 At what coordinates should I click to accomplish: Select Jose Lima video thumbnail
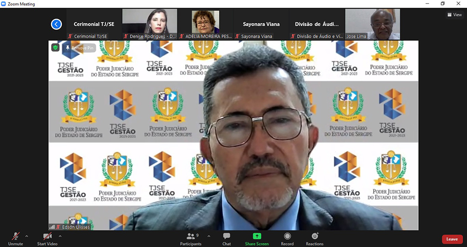(x=373, y=24)
